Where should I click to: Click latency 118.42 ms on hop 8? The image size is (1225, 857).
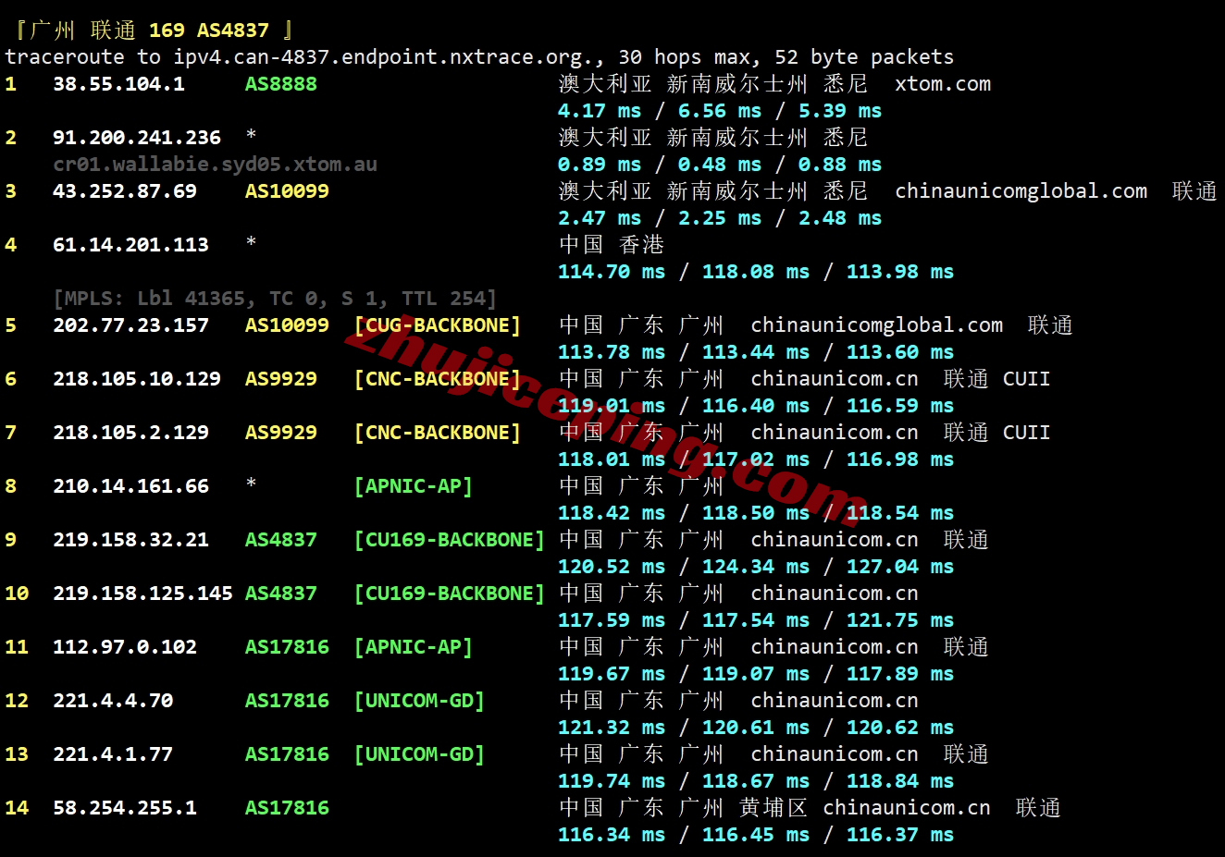tap(612, 513)
